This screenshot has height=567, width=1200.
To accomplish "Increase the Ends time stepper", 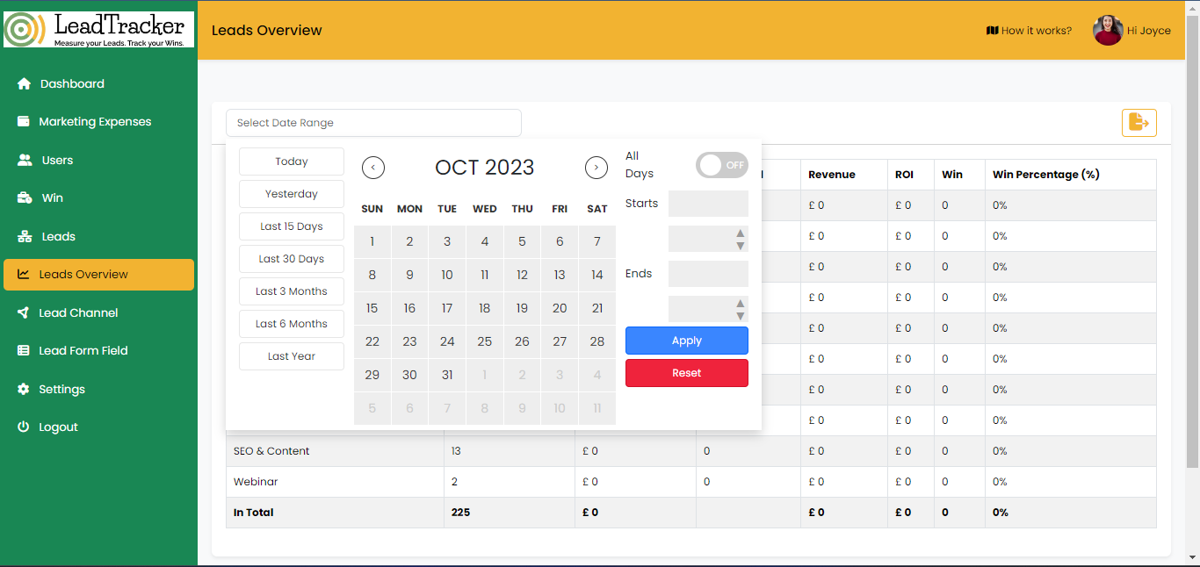I will point(741,304).
